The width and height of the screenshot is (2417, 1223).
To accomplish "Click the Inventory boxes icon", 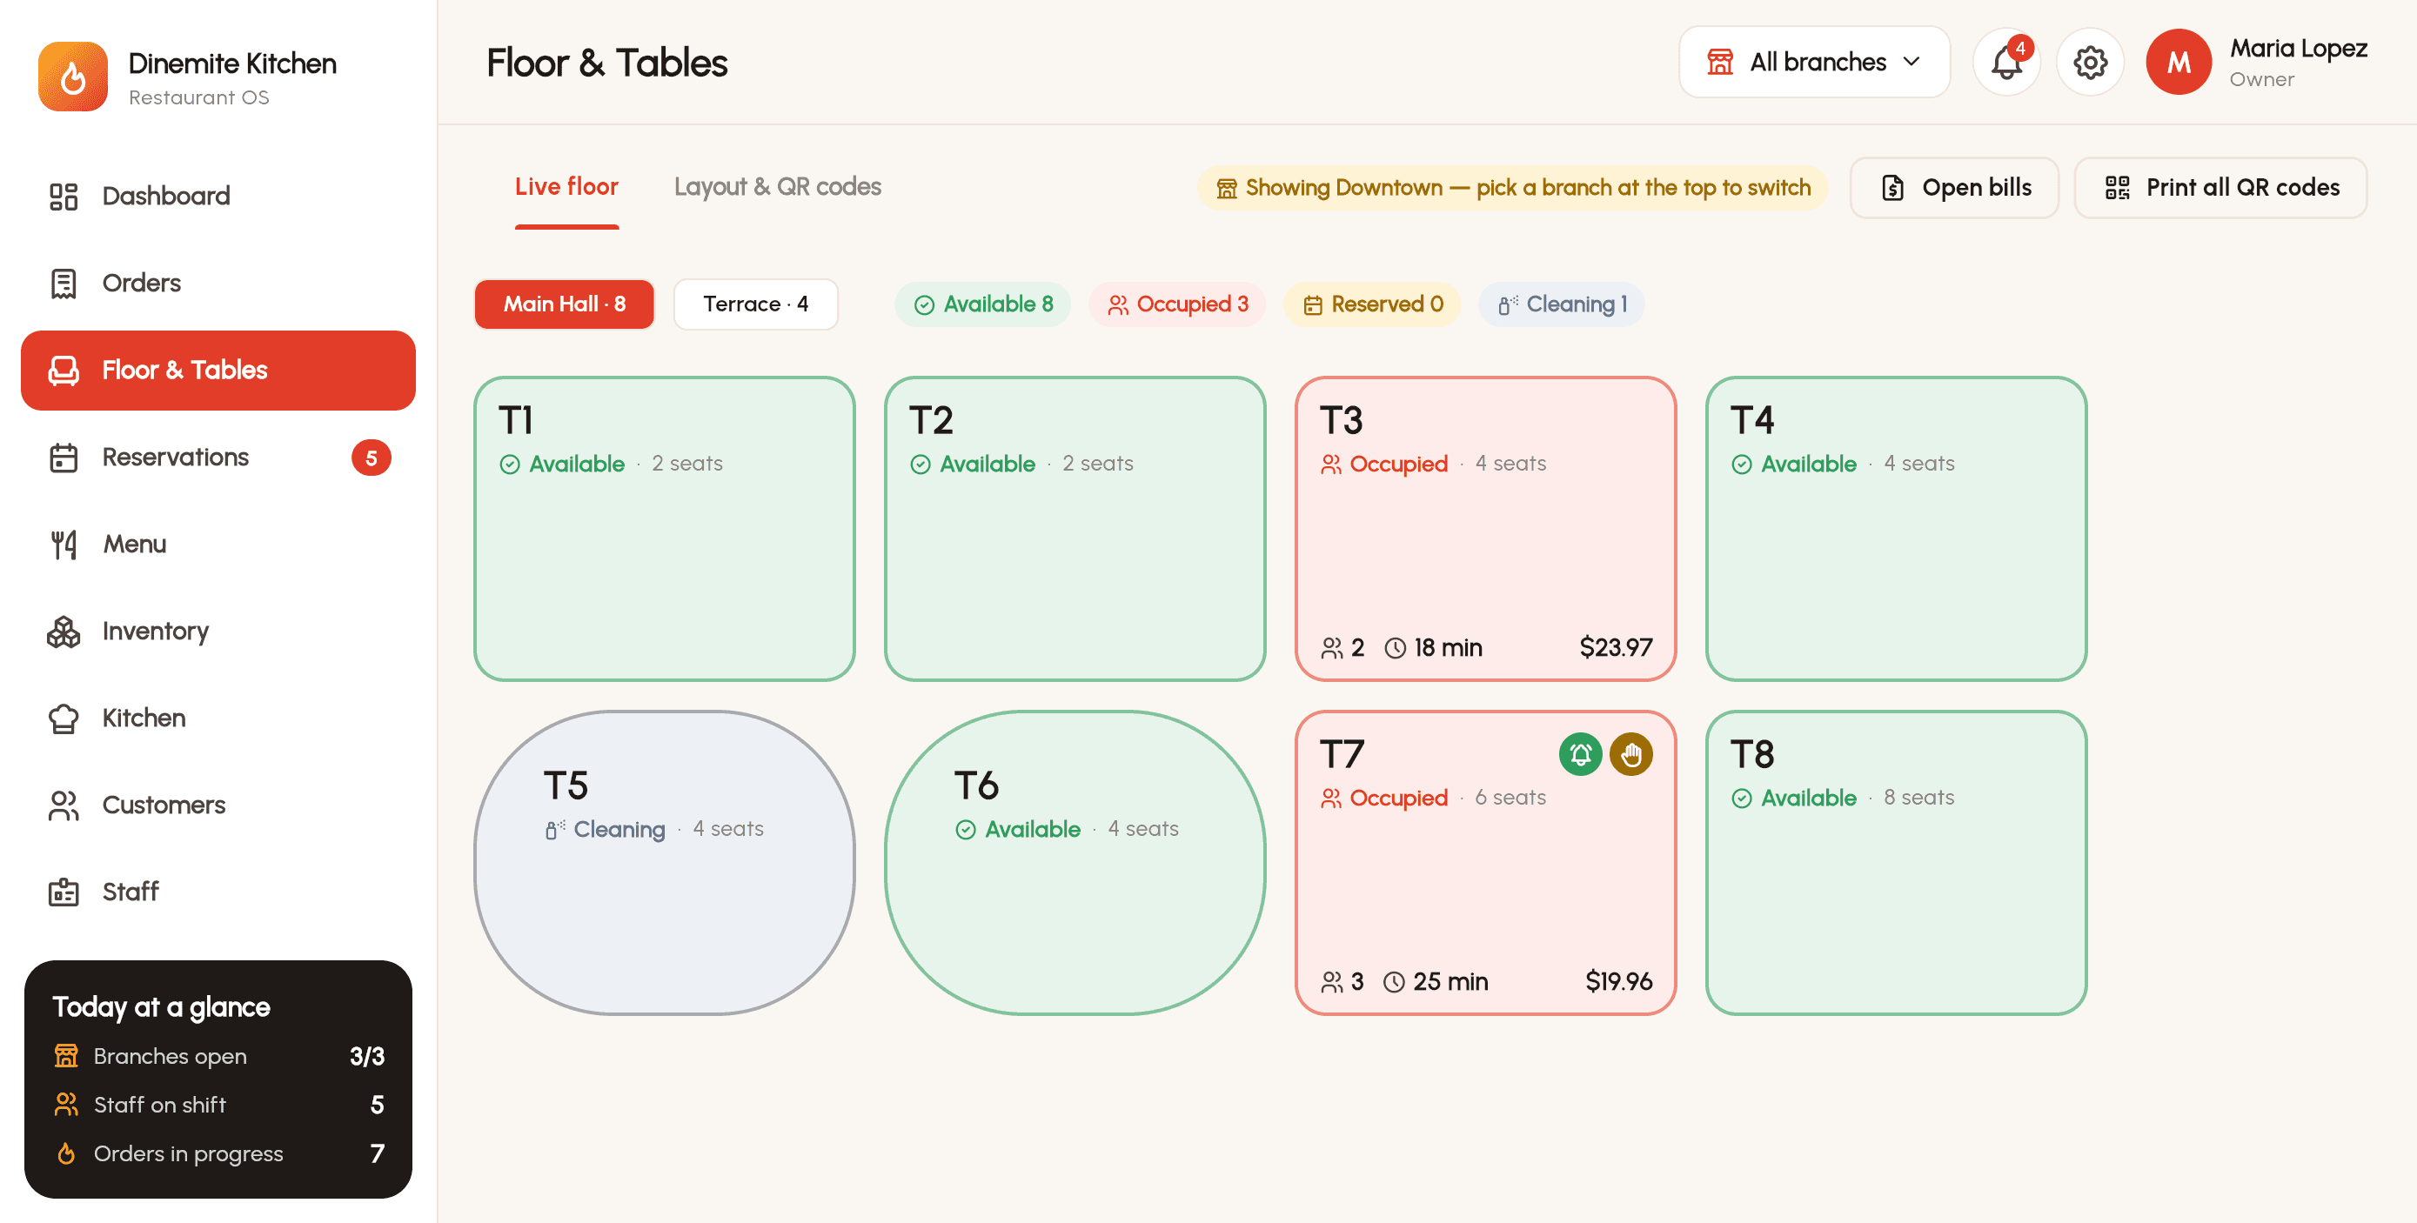I will click(x=64, y=632).
